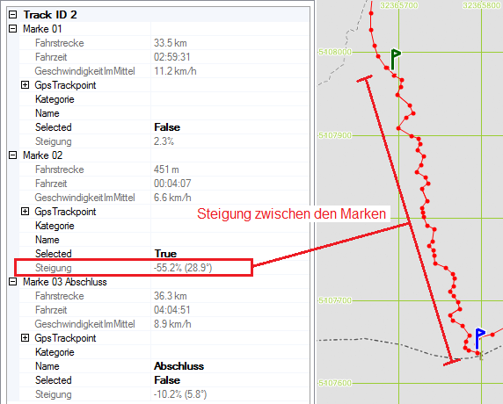503x404 pixels.
Task: Select Fahrzeit row showing 04:04:51
Action: (164, 310)
